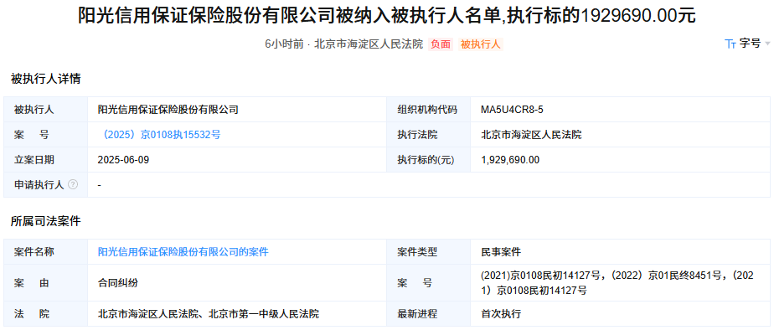774x330 pixels.
Task: Click the help icon beside 申请执行人
Action: coord(73,185)
